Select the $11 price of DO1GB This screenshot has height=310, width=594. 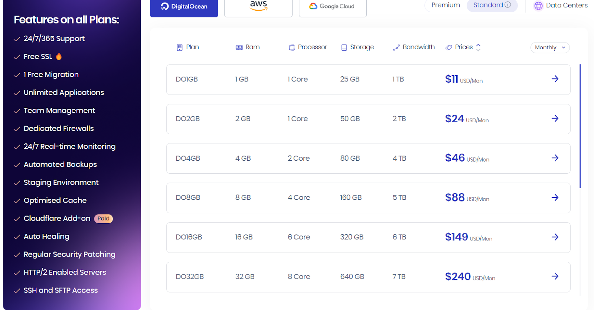(x=452, y=79)
